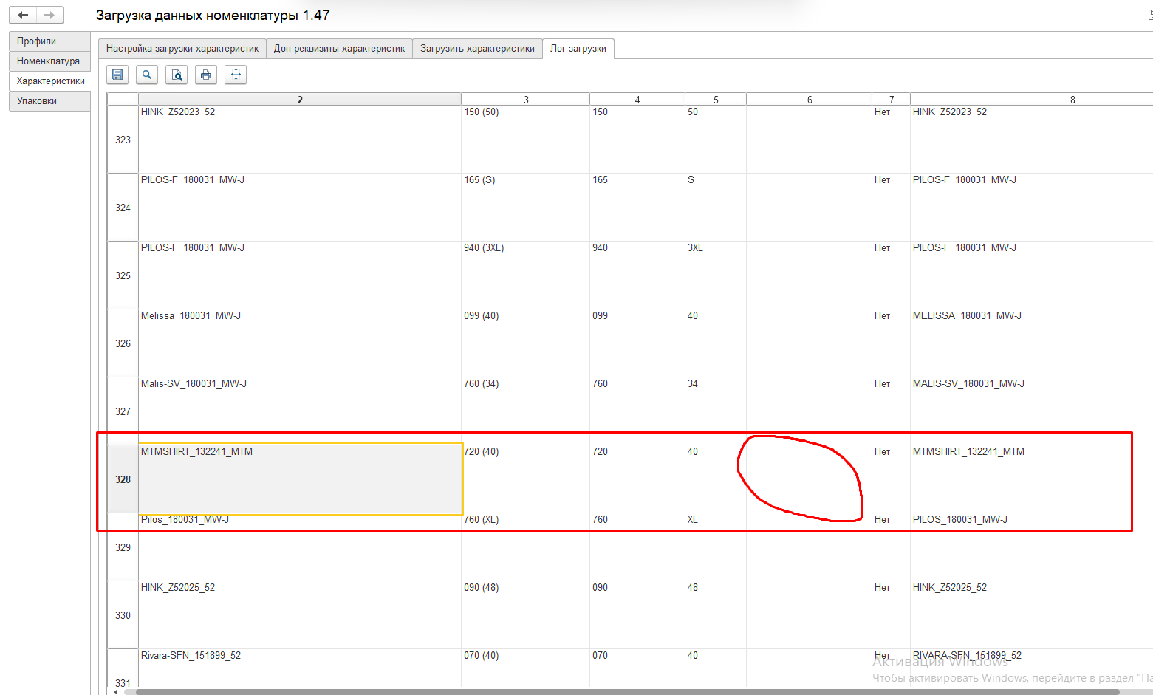
Task: Click cell Melissa_180031_MW-J in column 2
Action: tap(300, 343)
